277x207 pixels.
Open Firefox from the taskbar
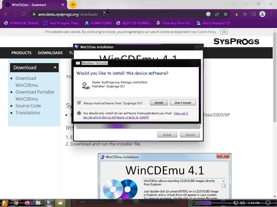click(27, 203)
